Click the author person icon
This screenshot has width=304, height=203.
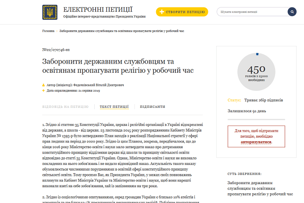point(43,85)
